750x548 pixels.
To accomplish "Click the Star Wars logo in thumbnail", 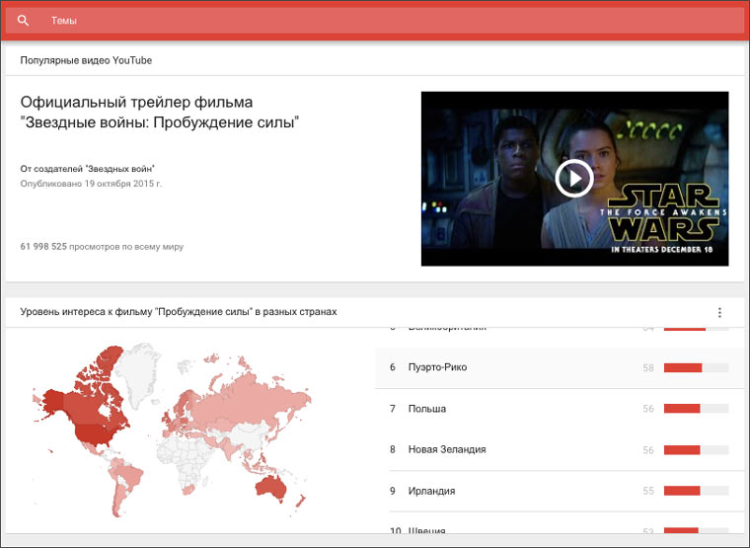I will pos(664,213).
